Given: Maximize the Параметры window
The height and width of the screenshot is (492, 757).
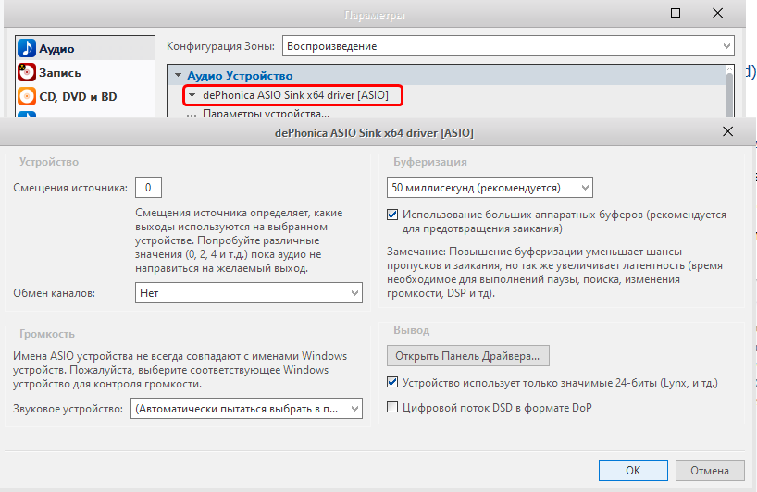Looking at the screenshot, I should point(676,14).
